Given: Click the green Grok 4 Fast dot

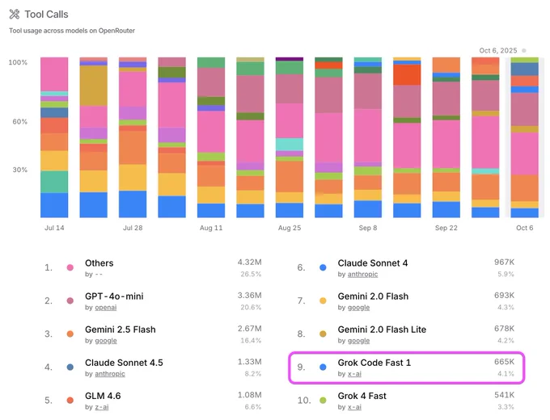Looking at the screenshot, I should pyautogui.click(x=323, y=400).
